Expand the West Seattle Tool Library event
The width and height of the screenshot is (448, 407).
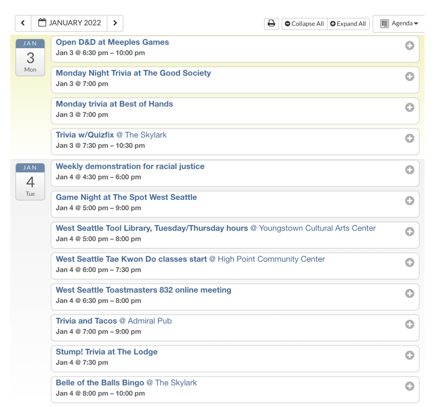(410, 232)
